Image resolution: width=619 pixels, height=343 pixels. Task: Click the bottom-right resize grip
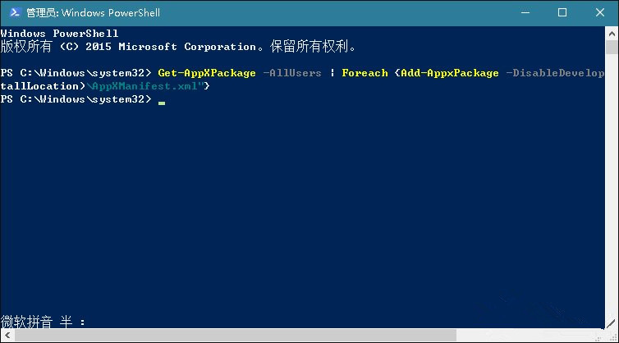point(612,336)
